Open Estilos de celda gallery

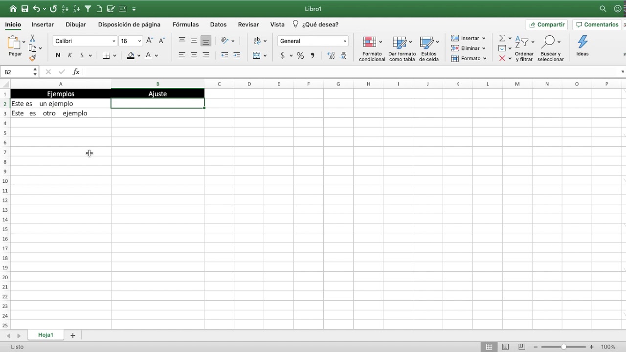(x=429, y=48)
